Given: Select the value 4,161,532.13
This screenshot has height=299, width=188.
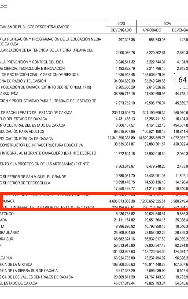Looking at the screenshot, I should tap(156, 125).
